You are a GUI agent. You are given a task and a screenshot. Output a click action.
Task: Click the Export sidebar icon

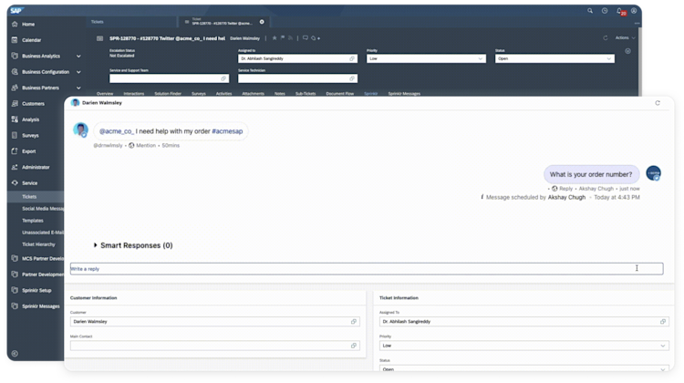(15, 151)
